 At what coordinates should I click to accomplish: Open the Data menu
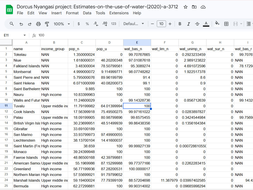[87, 13]
